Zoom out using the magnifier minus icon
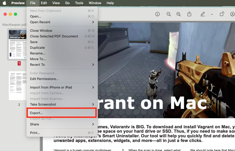The width and height of the screenshot is (235, 151). pos(169,14)
